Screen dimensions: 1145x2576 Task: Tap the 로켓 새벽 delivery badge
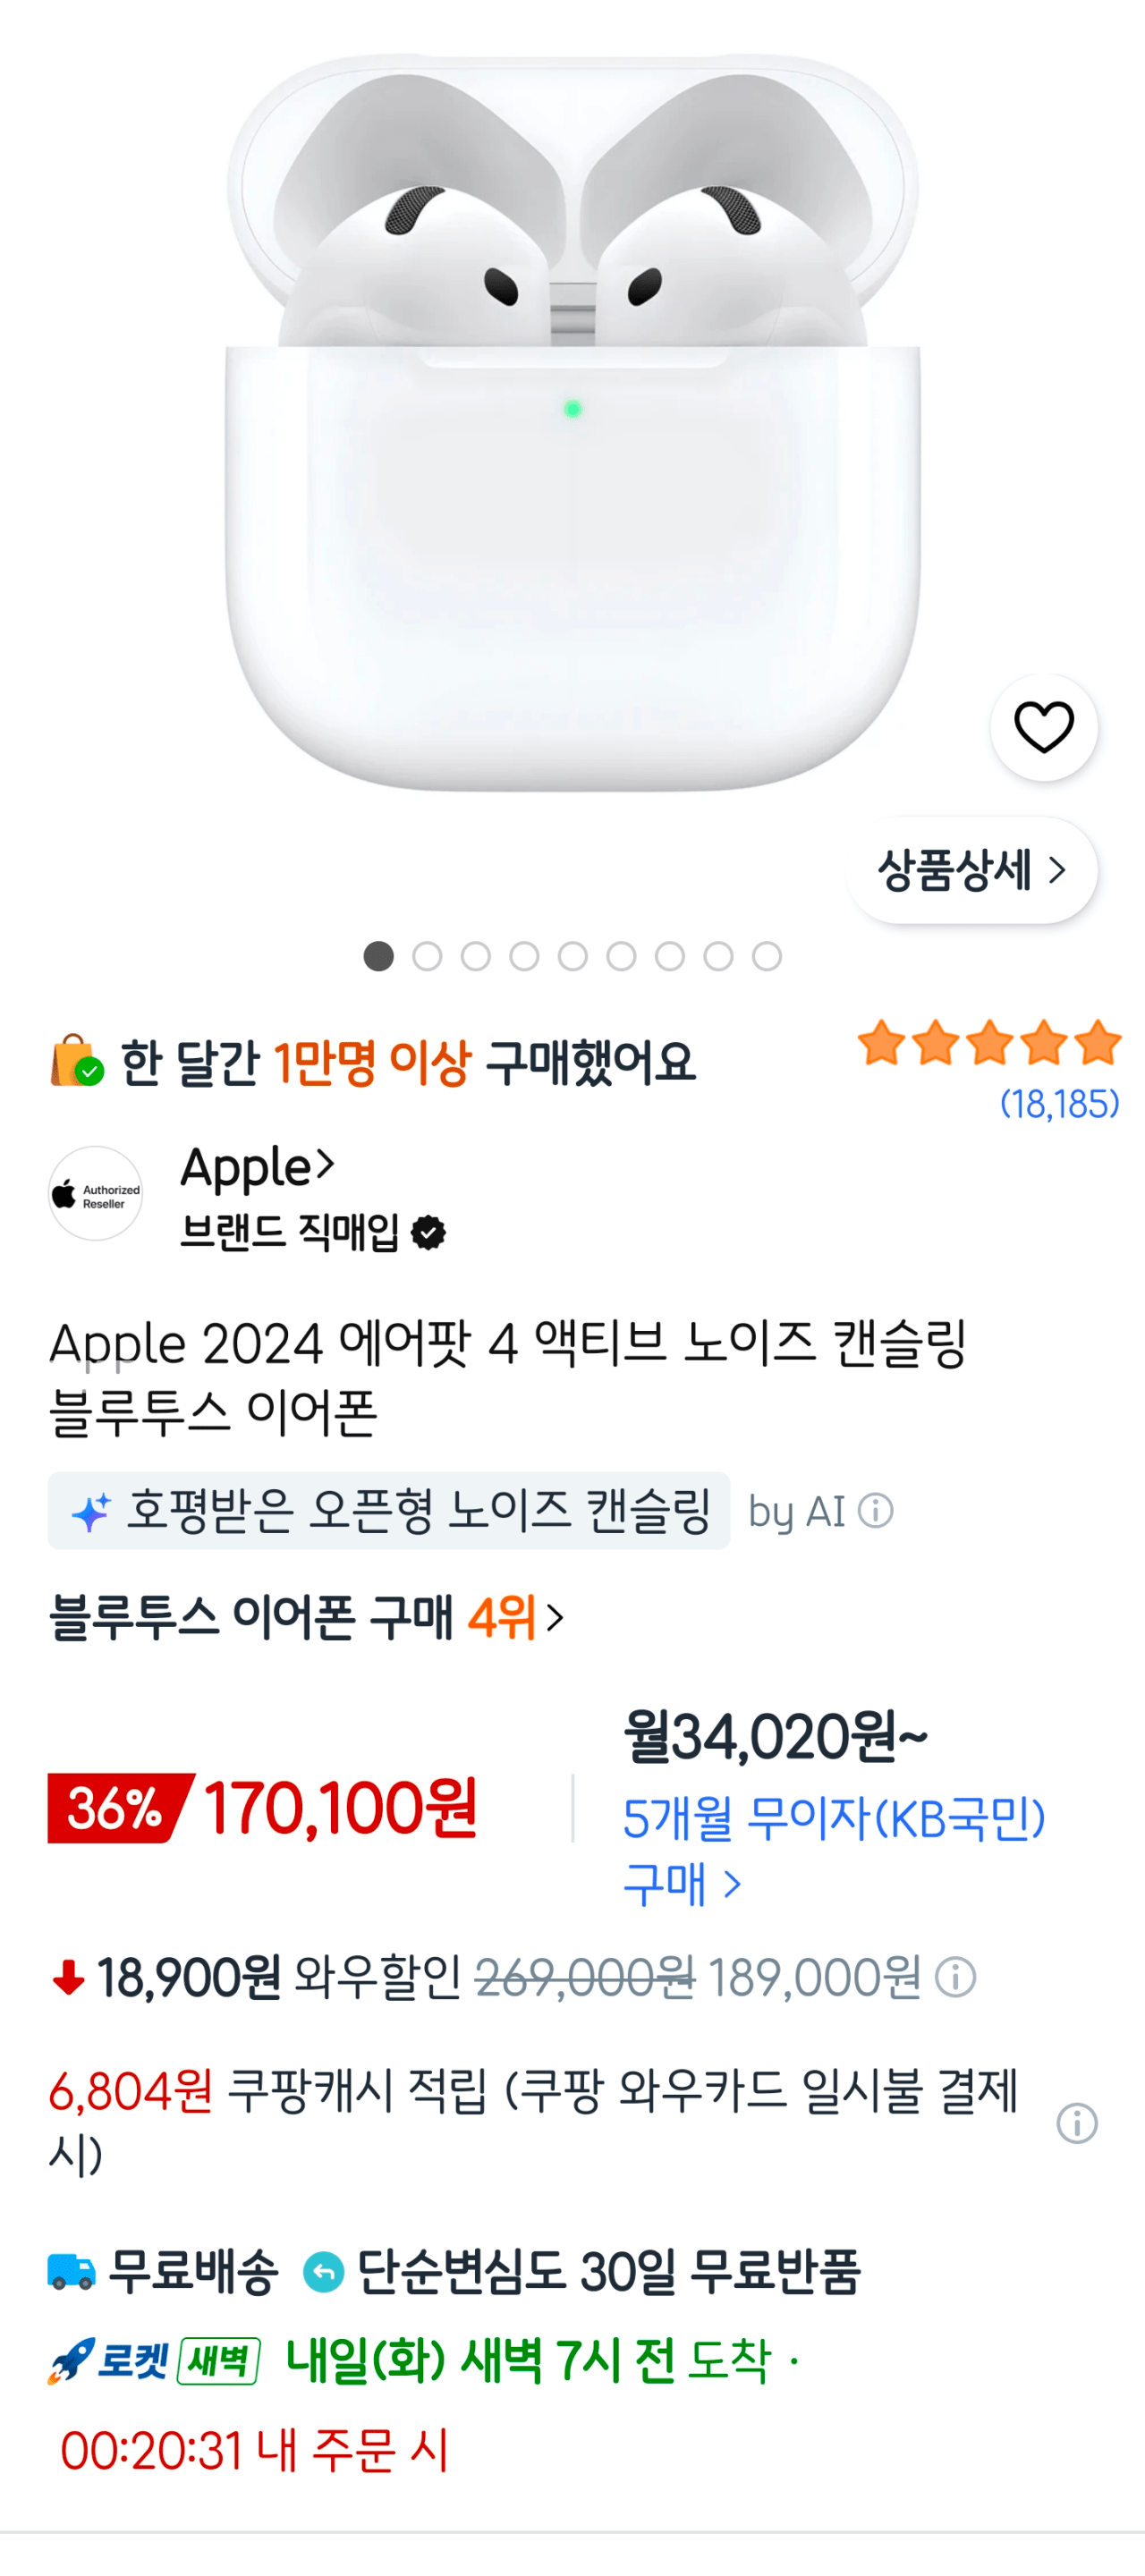click(x=154, y=2361)
